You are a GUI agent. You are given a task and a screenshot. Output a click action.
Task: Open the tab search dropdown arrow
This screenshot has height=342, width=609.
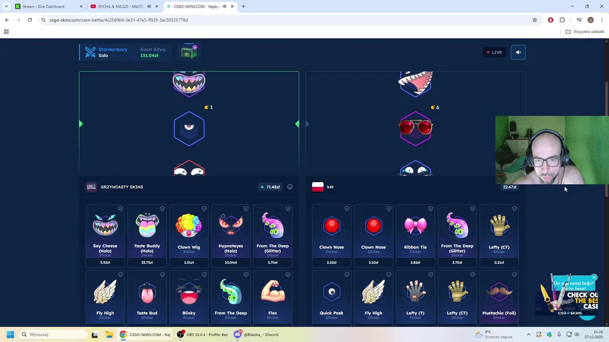(x=6, y=7)
